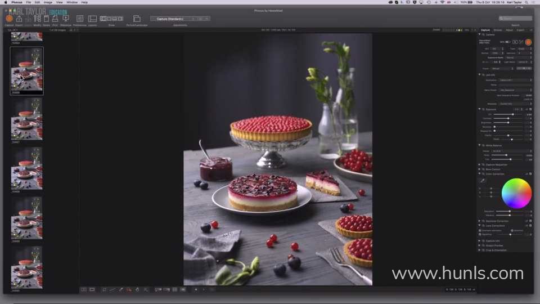Open Preferences from the toolbar
Viewport: 540px width, 304px height.
click(x=79, y=19)
